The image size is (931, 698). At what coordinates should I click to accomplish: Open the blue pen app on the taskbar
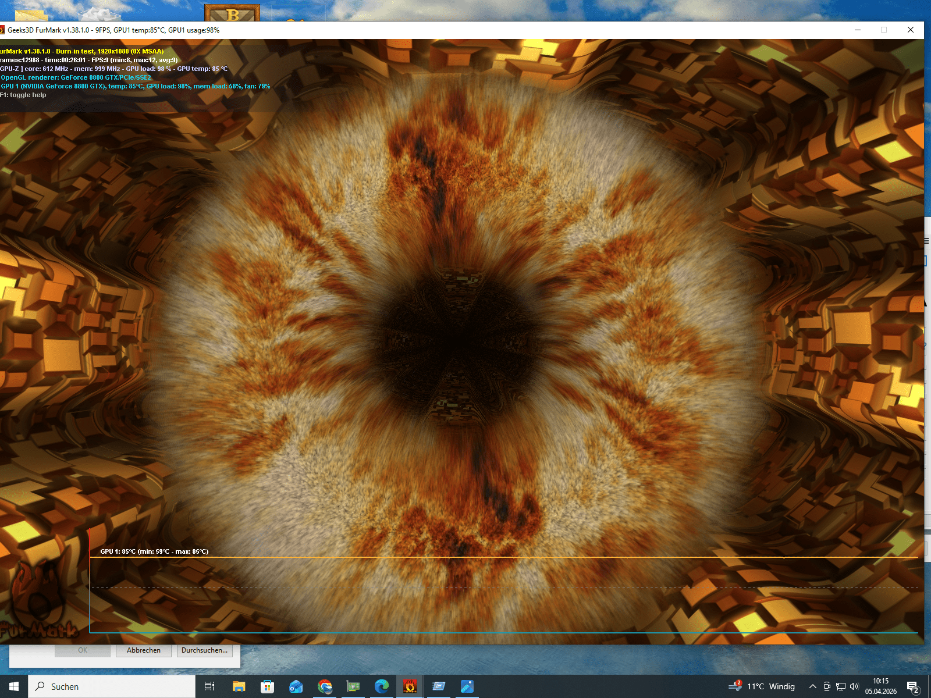(x=467, y=686)
